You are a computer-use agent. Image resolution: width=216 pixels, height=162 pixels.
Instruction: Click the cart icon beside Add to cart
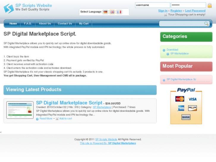point(57,119)
